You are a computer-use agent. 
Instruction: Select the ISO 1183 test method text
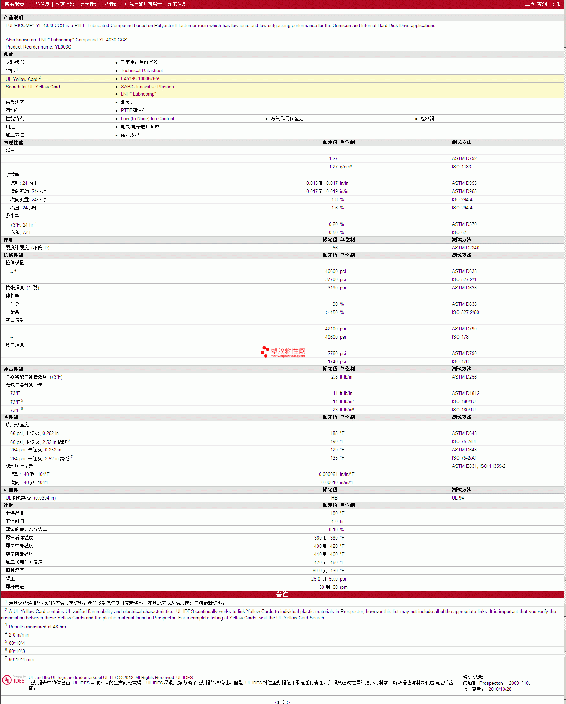(462, 167)
